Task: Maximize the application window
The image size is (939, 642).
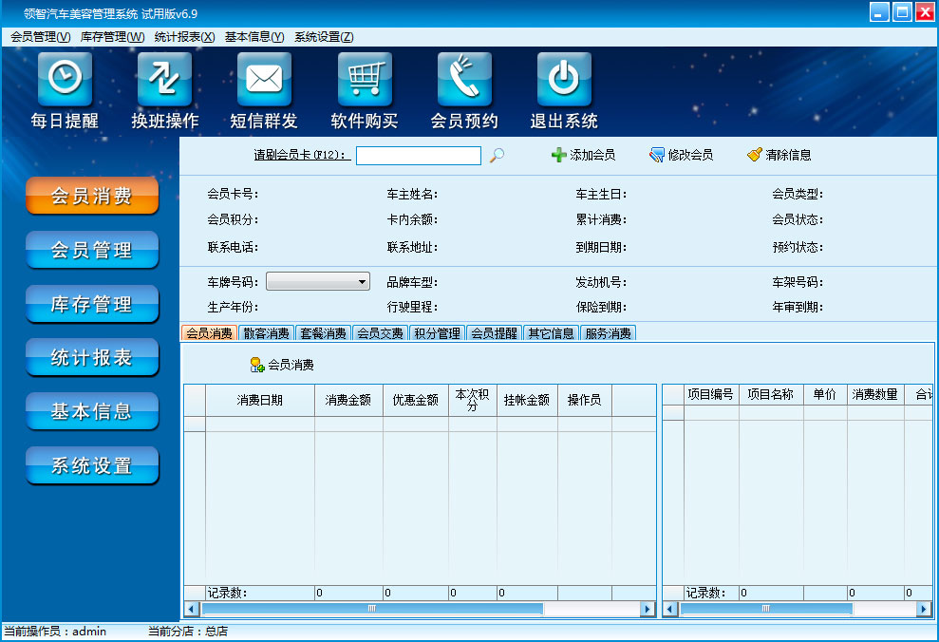Action: 902,12
